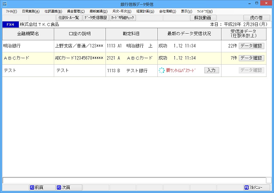Maximize the 銀行信販データ受信 window
The height and width of the screenshot is (193, 274).
point(257,3)
